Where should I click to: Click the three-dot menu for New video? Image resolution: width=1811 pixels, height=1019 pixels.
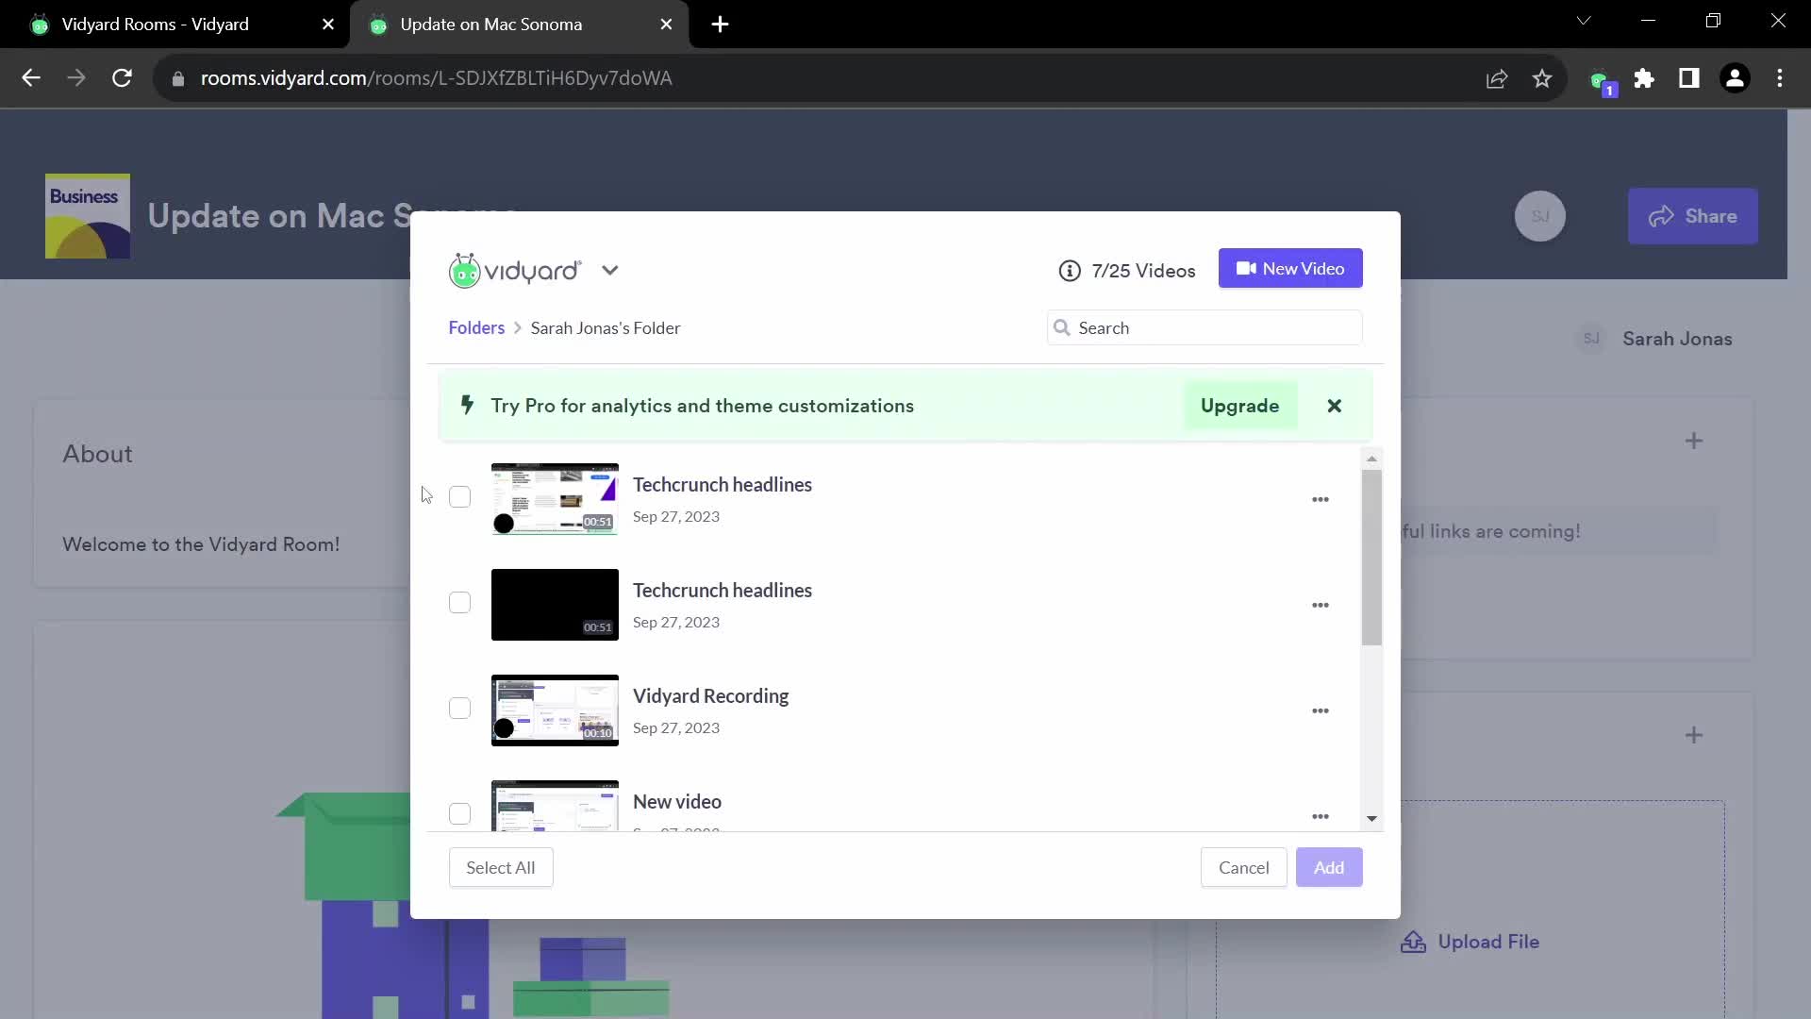[1320, 815]
